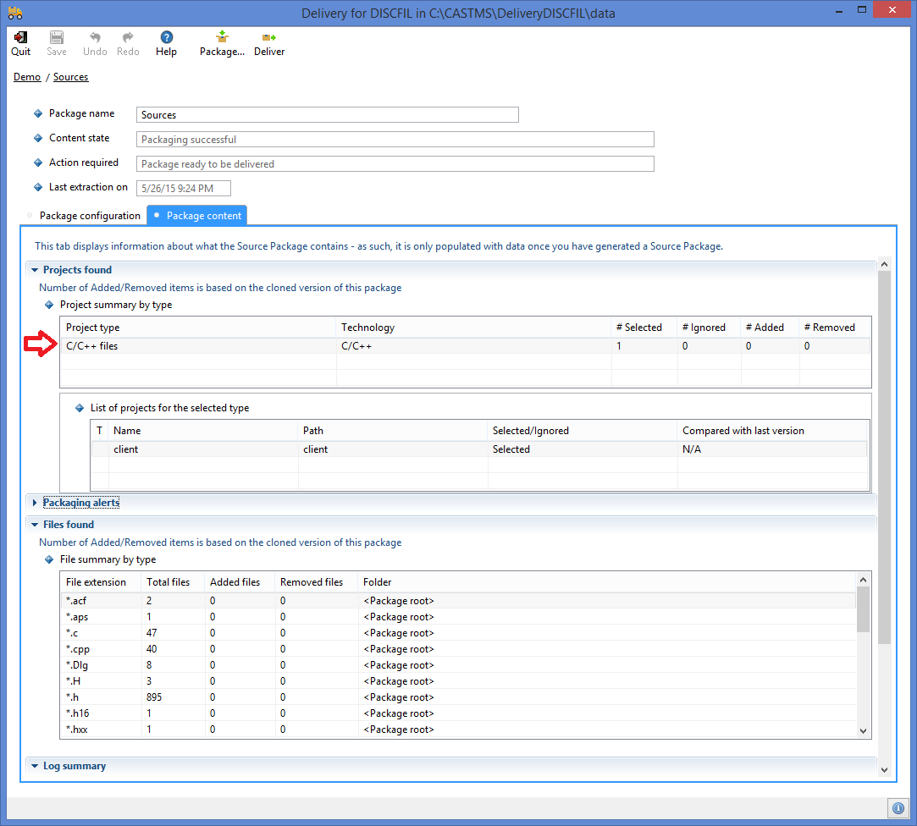Collapse the Projects found section
Screen dimensions: 917x826
35,270
